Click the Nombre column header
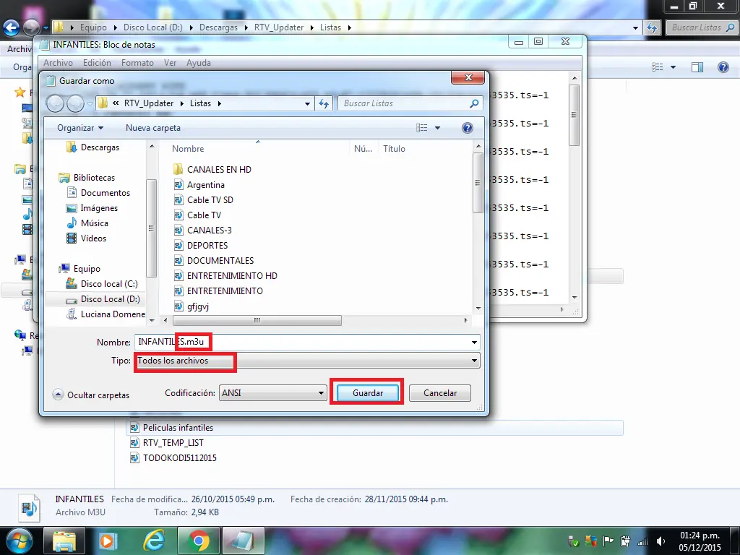This screenshot has width=740, height=555. click(188, 149)
